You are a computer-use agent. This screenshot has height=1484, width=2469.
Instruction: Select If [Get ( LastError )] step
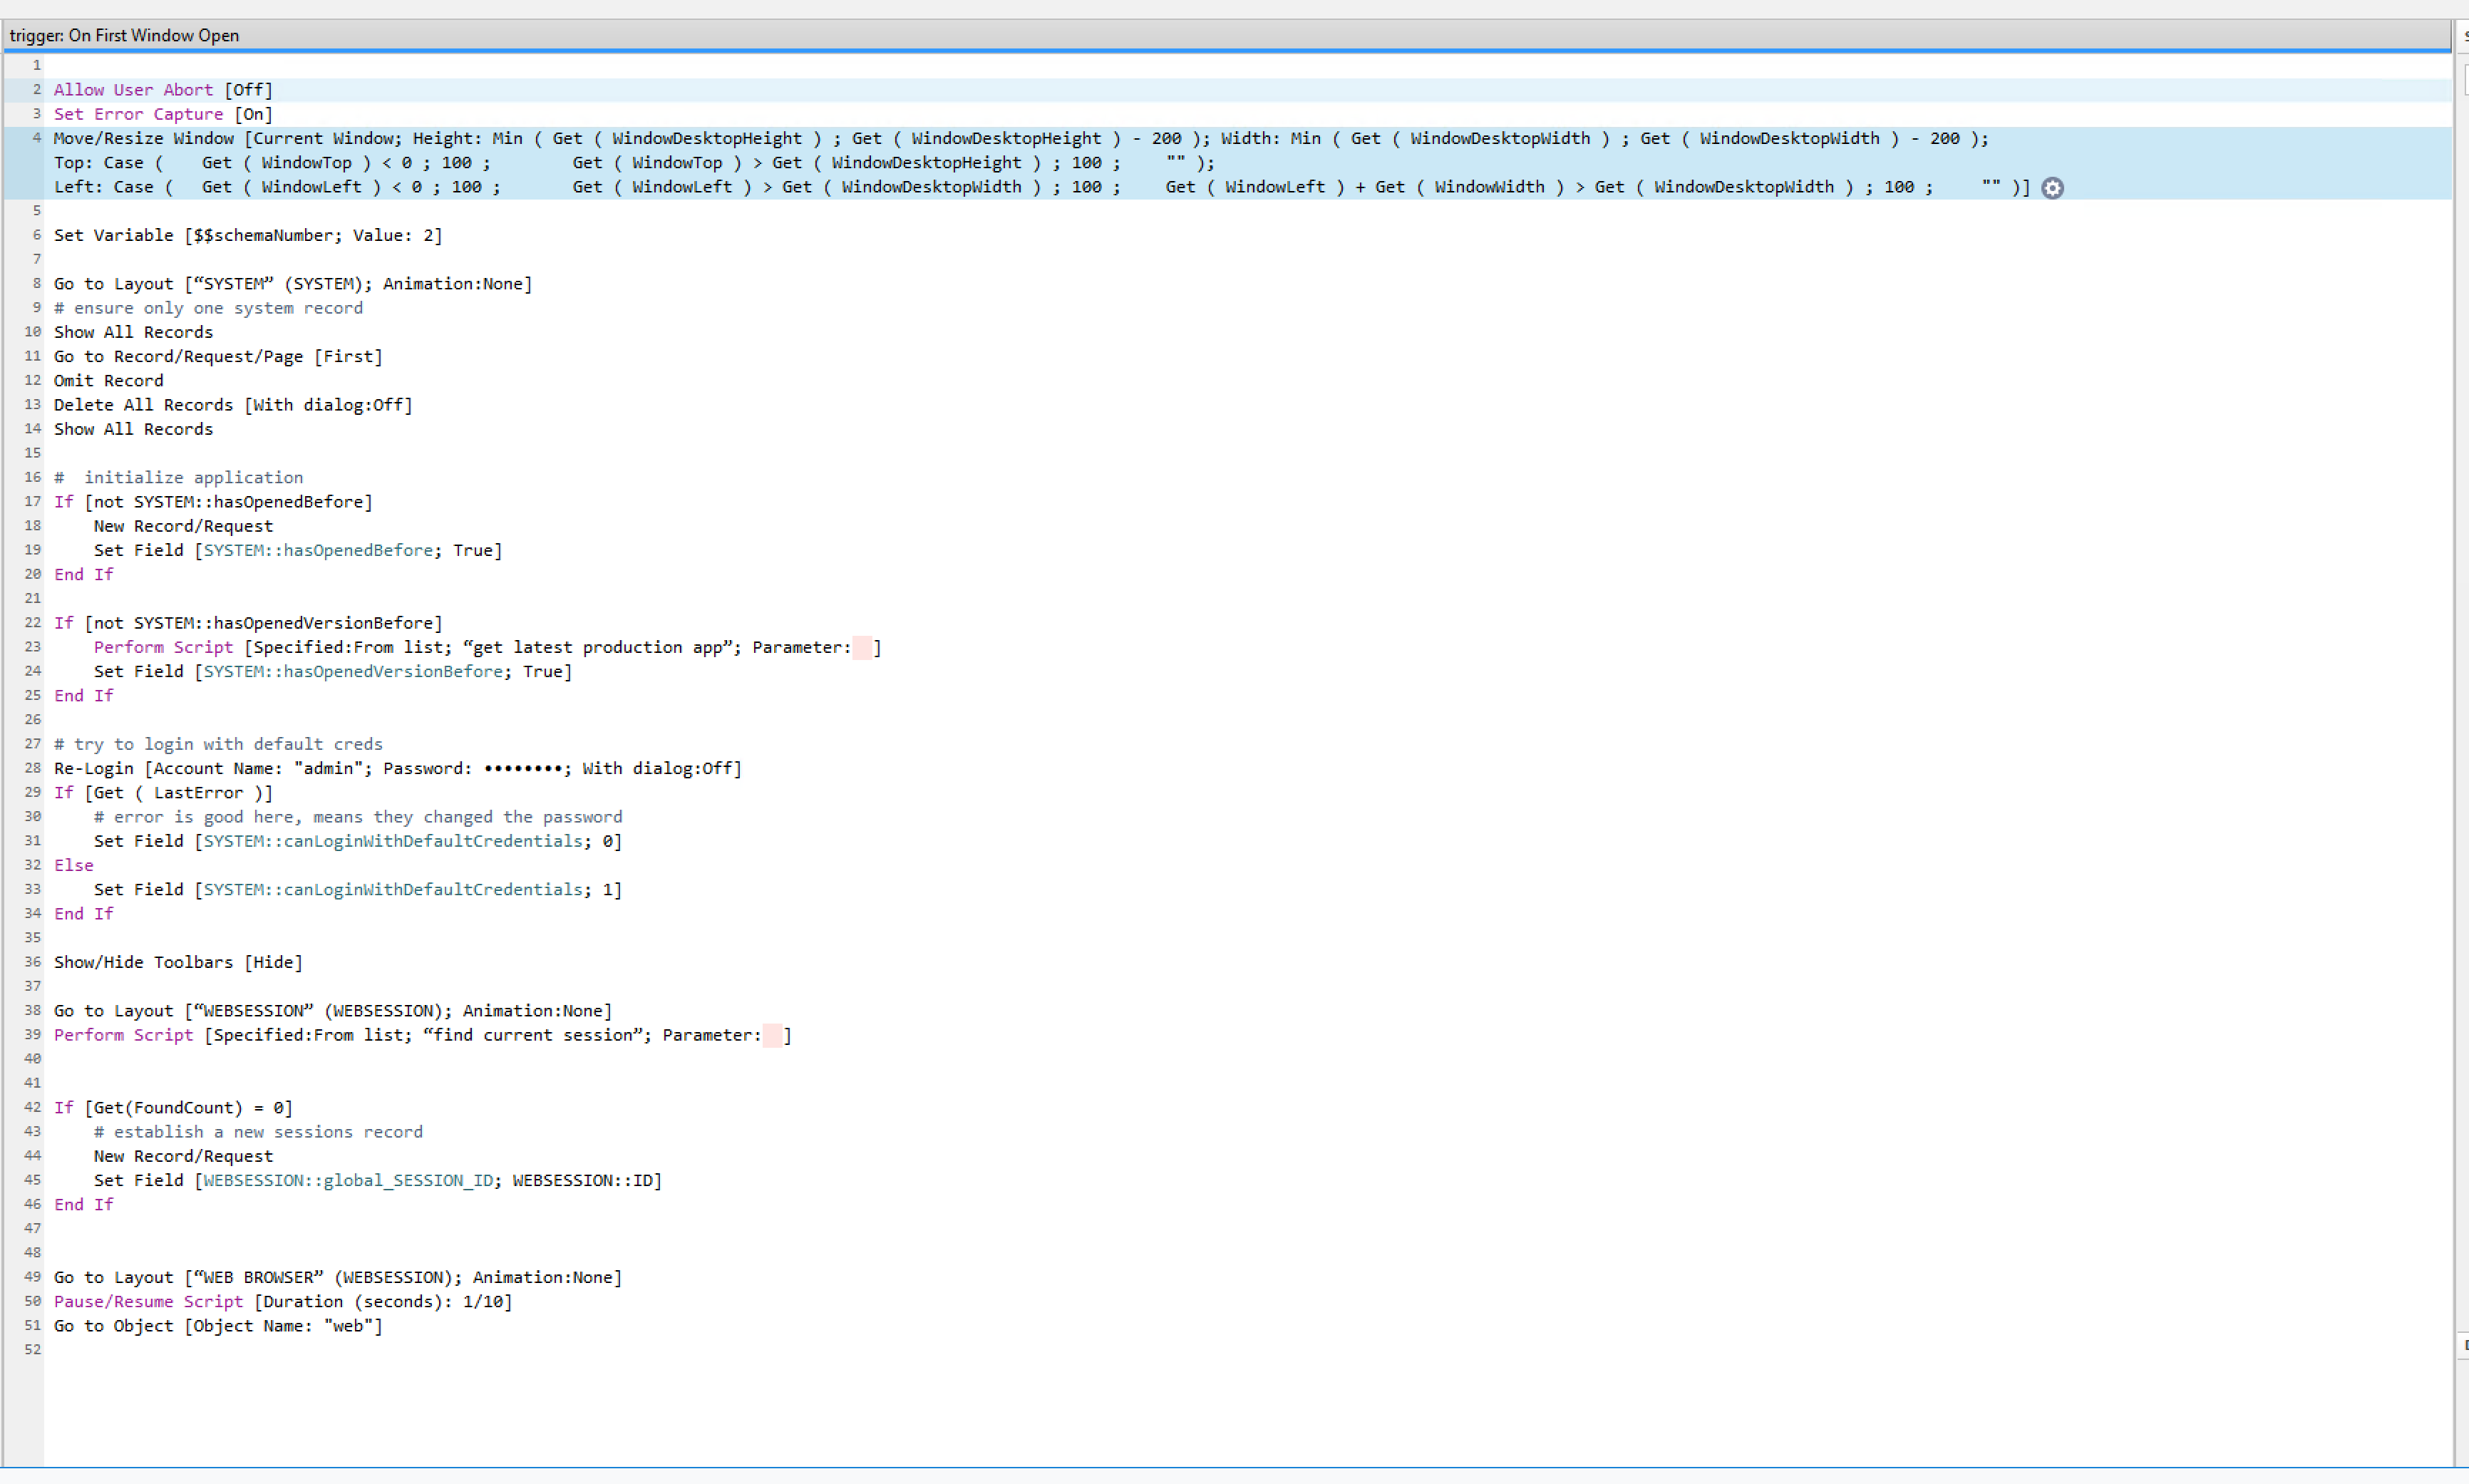163,793
